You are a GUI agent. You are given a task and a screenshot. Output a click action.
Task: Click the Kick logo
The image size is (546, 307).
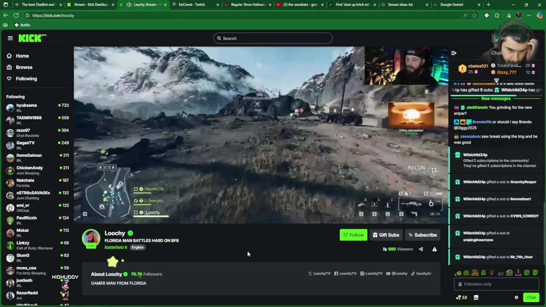coord(32,38)
